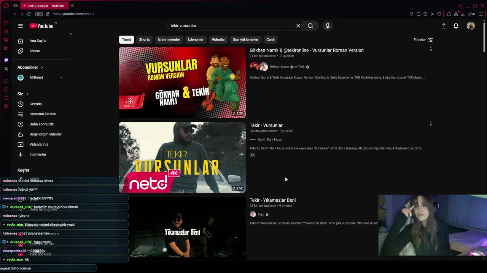Open YouTube notifications bell
487x273 pixels.
click(x=456, y=26)
